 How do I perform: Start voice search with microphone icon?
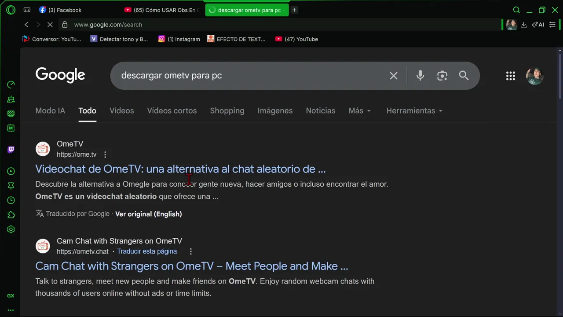click(x=420, y=76)
